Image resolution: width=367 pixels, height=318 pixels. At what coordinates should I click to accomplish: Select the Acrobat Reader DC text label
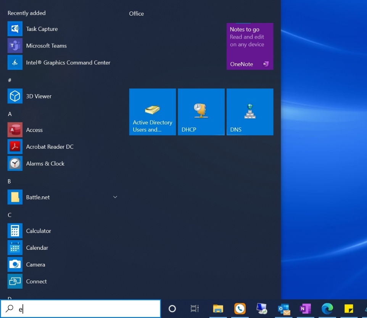tap(50, 146)
